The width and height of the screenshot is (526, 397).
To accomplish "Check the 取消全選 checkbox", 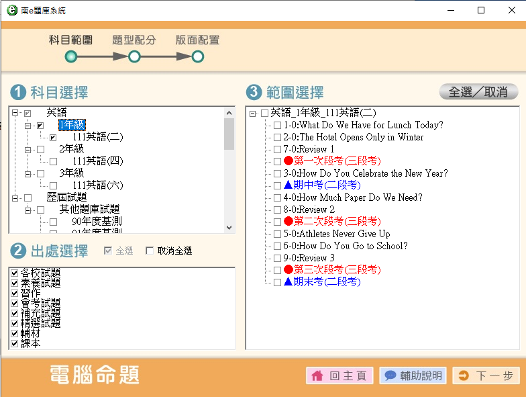I will tap(150, 251).
